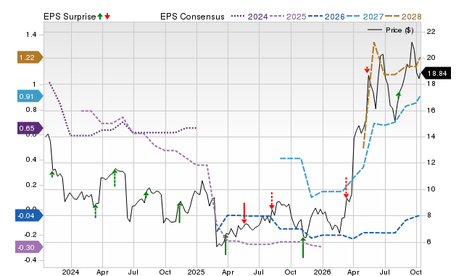Click the 0.91 EPS value tag
This screenshot has width=464, height=276.
(x=30, y=96)
